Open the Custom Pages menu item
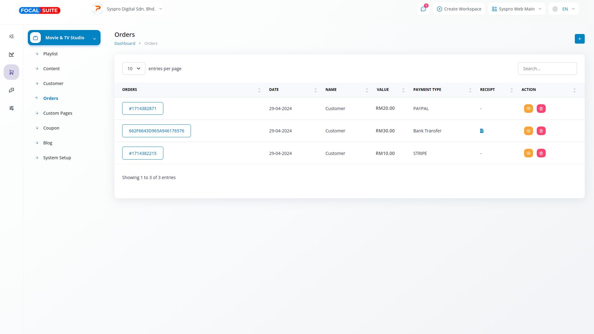Viewport: 594px width, 334px height. 58,113
